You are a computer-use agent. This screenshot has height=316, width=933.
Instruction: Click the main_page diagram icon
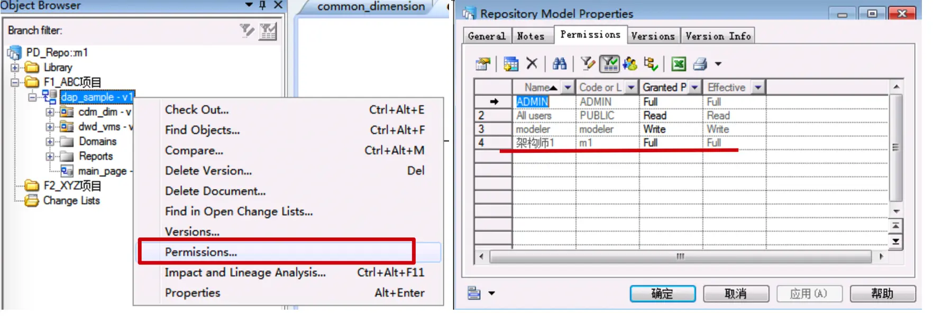click(67, 171)
